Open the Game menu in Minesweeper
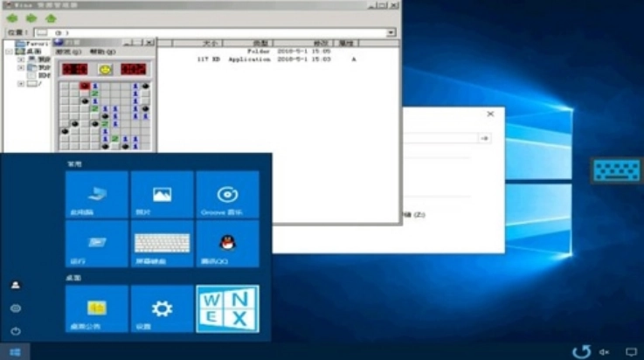 pos(70,52)
